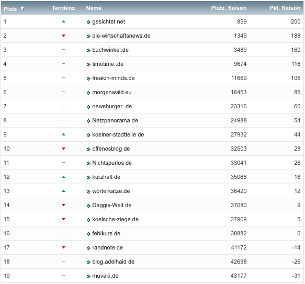305x284 pixels.
Task: Open the morgenwald.eu link
Action: coord(112,92)
